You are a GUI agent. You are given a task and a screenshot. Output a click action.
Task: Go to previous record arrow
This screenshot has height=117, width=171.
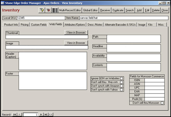(x=19, y=114)
